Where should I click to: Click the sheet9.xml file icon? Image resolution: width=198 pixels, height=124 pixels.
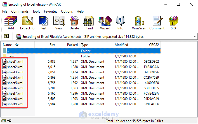click(4, 104)
